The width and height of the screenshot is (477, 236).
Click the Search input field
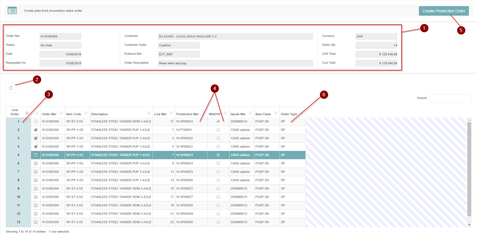(450, 98)
